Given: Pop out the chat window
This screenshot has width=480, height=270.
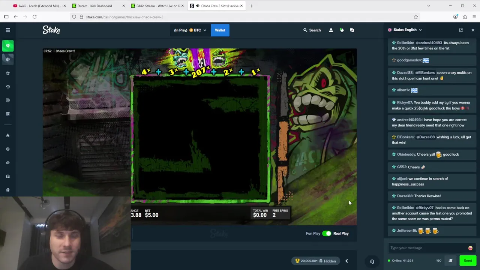Looking at the screenshot, I should [461, 30].
